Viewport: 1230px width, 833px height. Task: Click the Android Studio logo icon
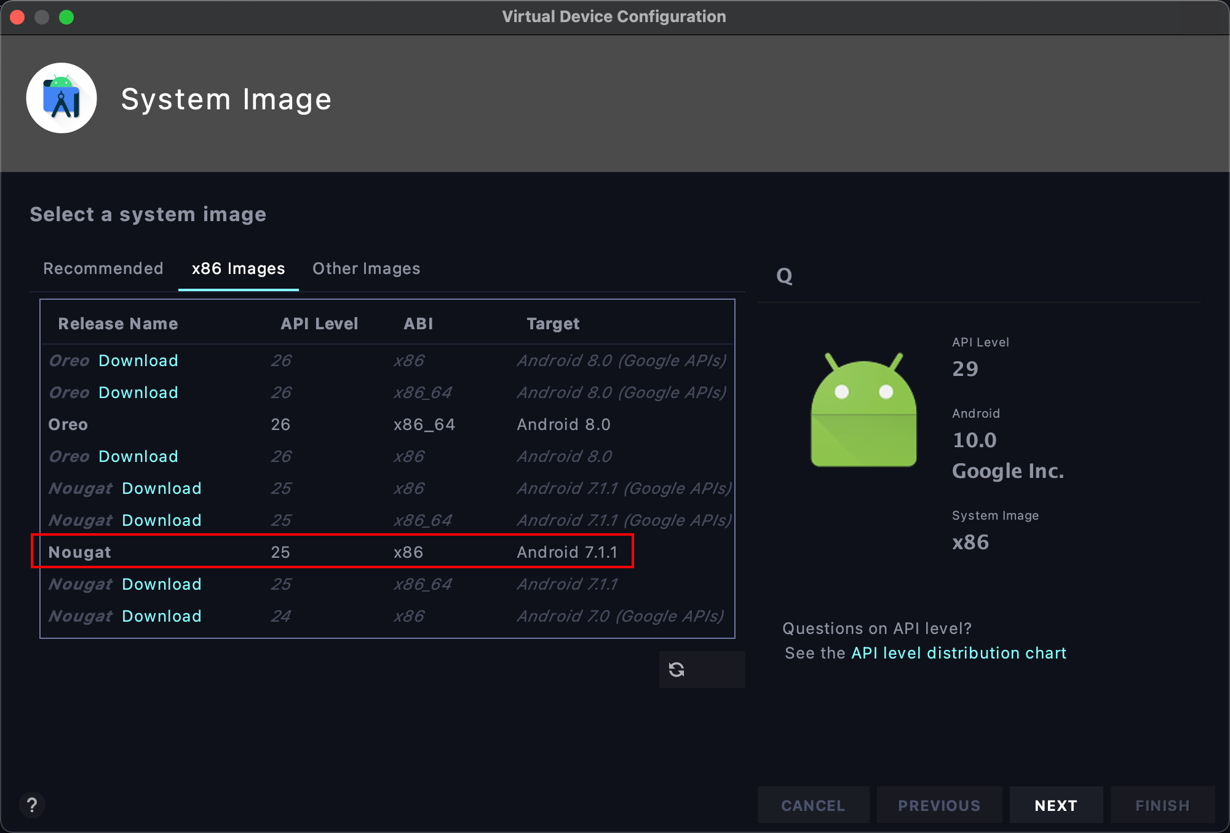[61, 98]
